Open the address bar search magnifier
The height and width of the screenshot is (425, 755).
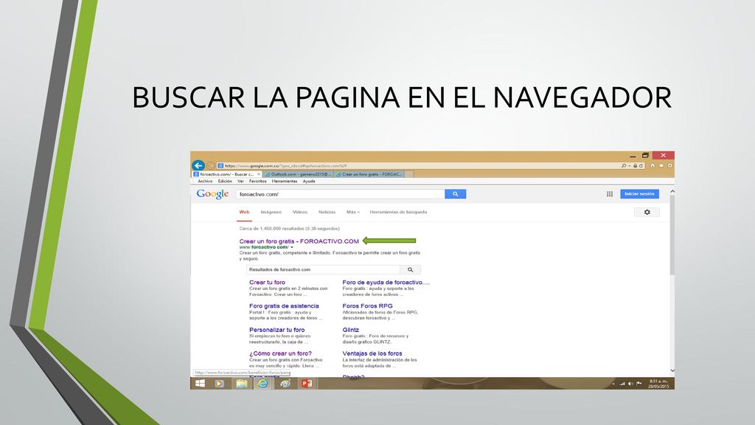[x=624, y=166]
